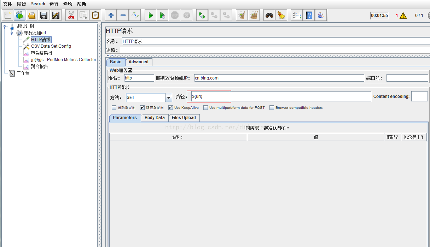This screenshot has height=247, width=430.
Task: Open the 文件 menu
Action: pos(7,4)
